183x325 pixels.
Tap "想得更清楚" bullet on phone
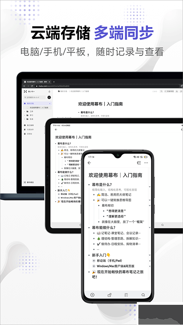click(x=116, y=211)
